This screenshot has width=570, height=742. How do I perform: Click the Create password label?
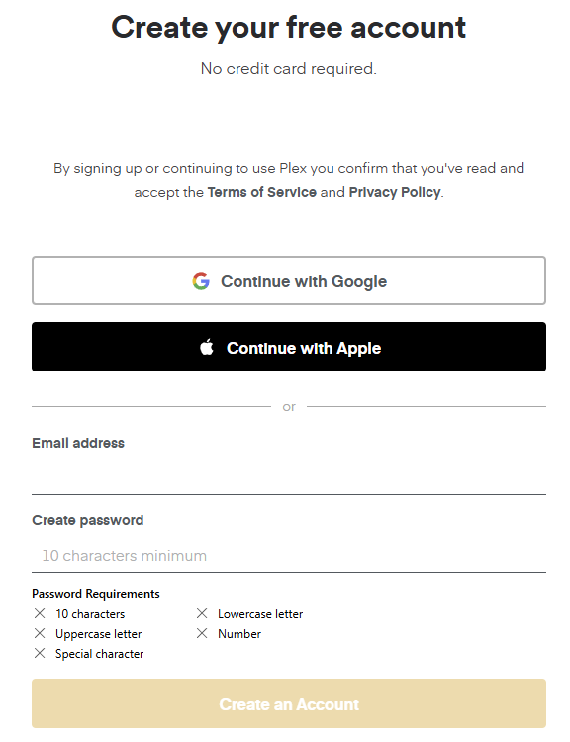point(87,520)
